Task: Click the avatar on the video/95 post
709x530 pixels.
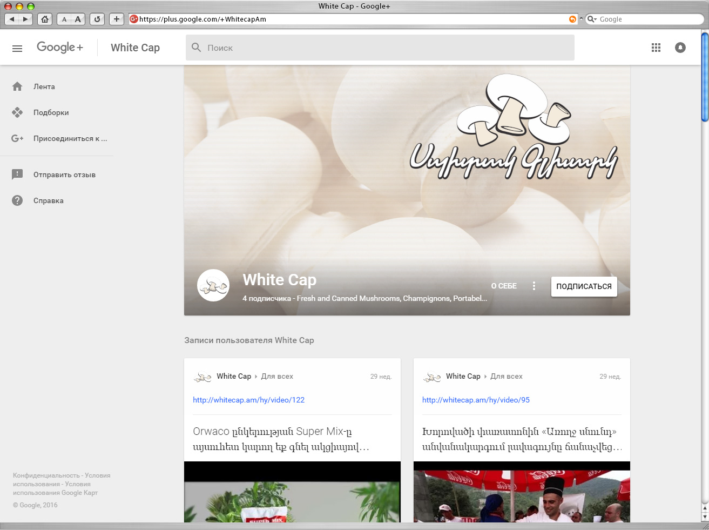Action: click(432, 377)
